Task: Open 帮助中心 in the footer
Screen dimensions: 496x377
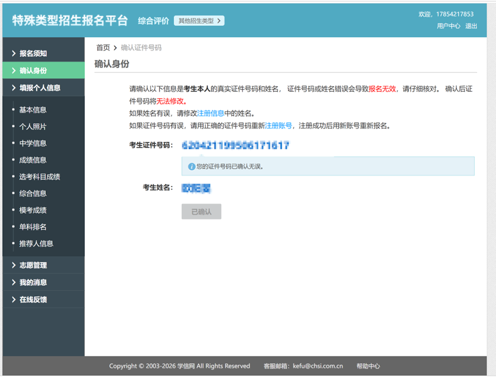Action: (x=368, y=366)
